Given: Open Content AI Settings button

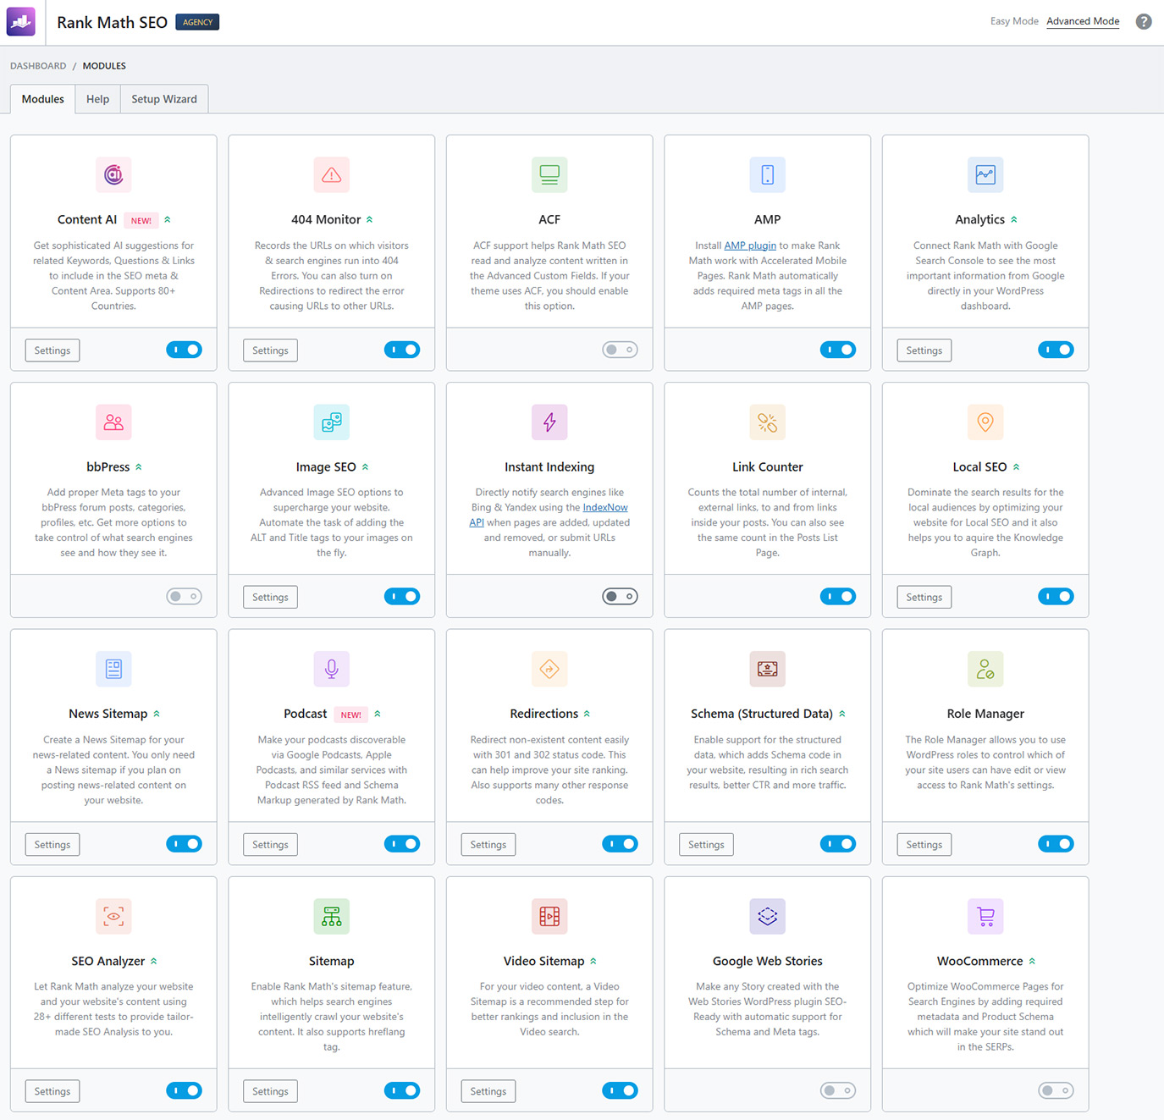Looking at the screenshot, I should coord(52,350).
